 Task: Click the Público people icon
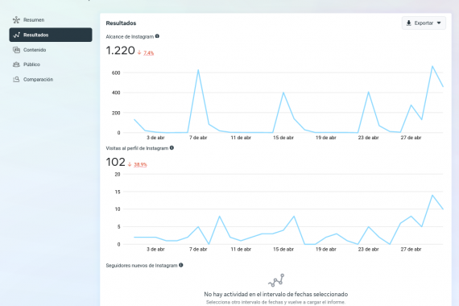tap(16, 64)
